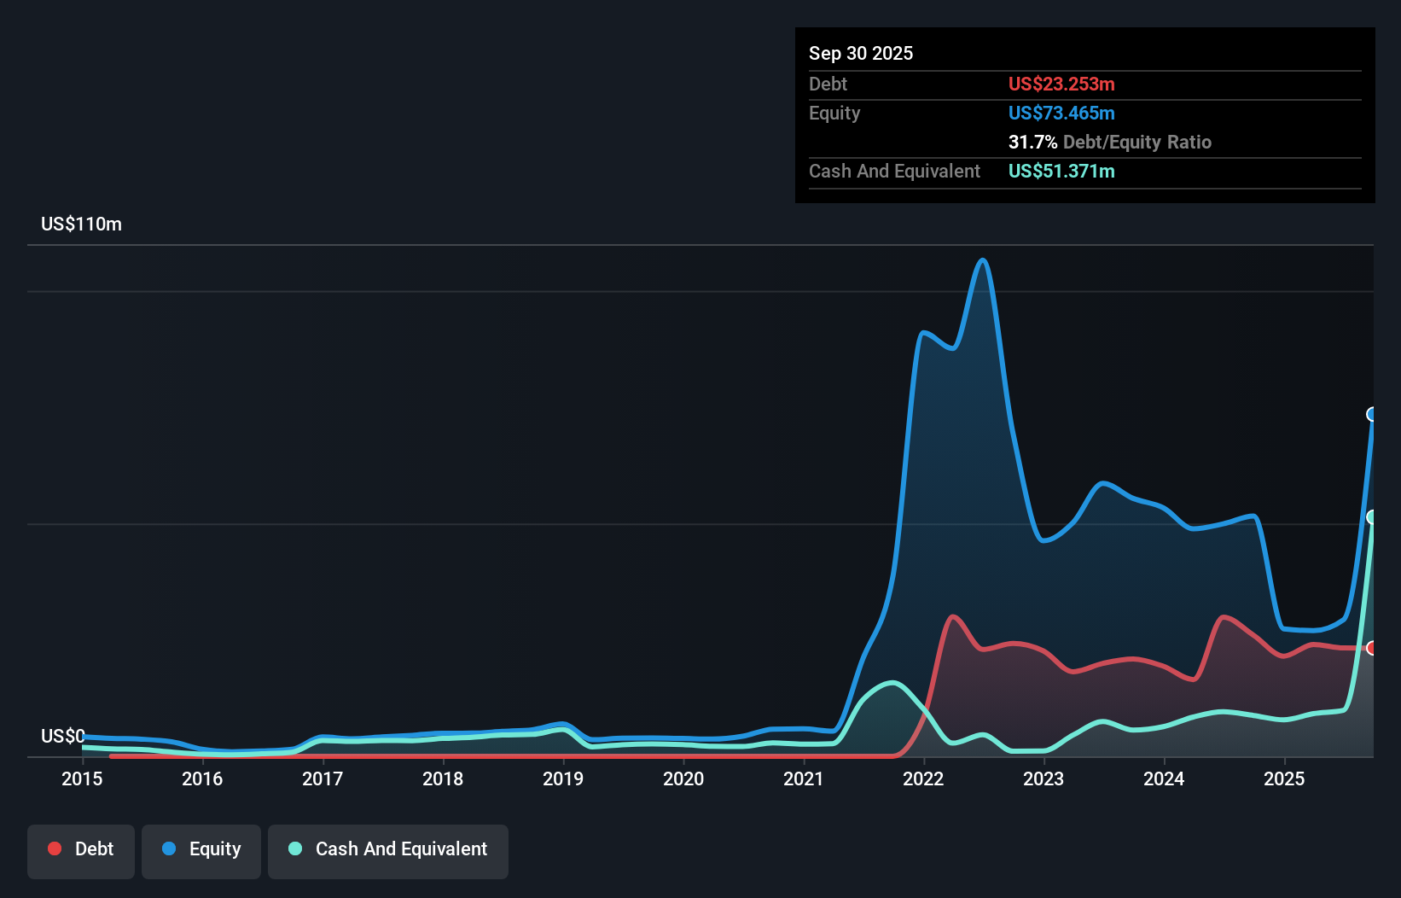Expand the Sep 30 2025 tooltip panel
1401x898 pixels.
pos(861,53)
